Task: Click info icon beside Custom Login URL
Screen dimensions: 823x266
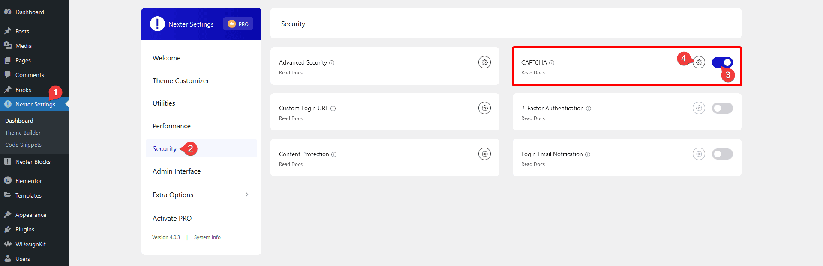Action: [x=333, y=109]
